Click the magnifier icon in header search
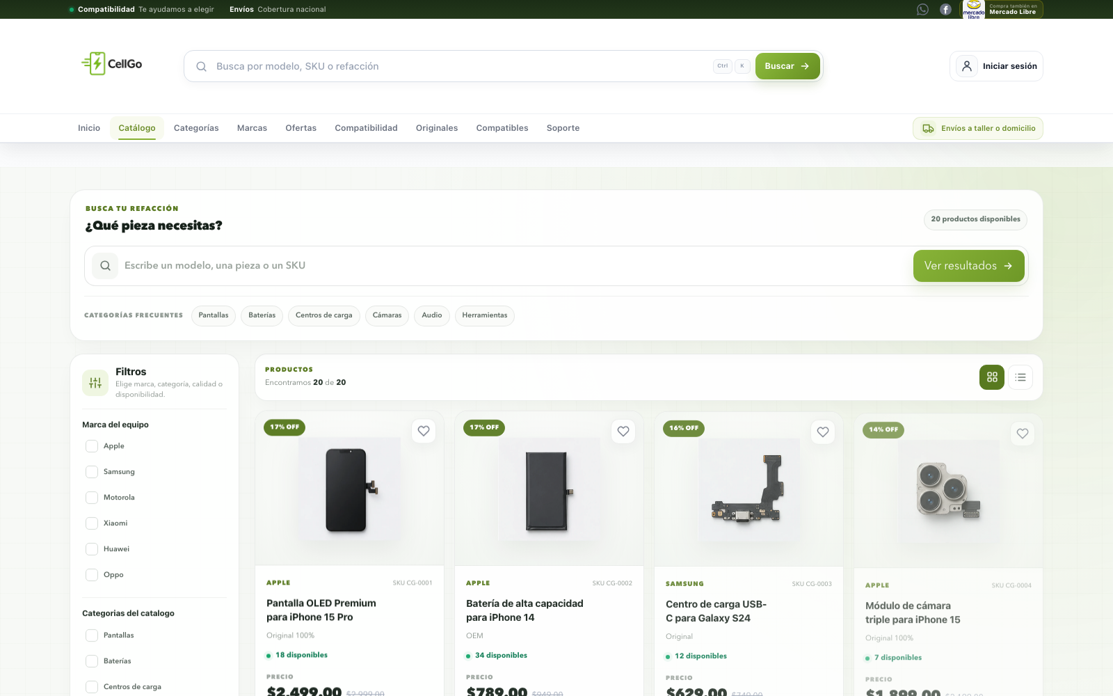Screen dimensions: 1113x696 (x=201, y=66)
